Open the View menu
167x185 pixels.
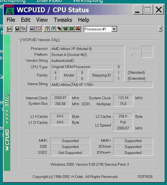click(42, 20)
